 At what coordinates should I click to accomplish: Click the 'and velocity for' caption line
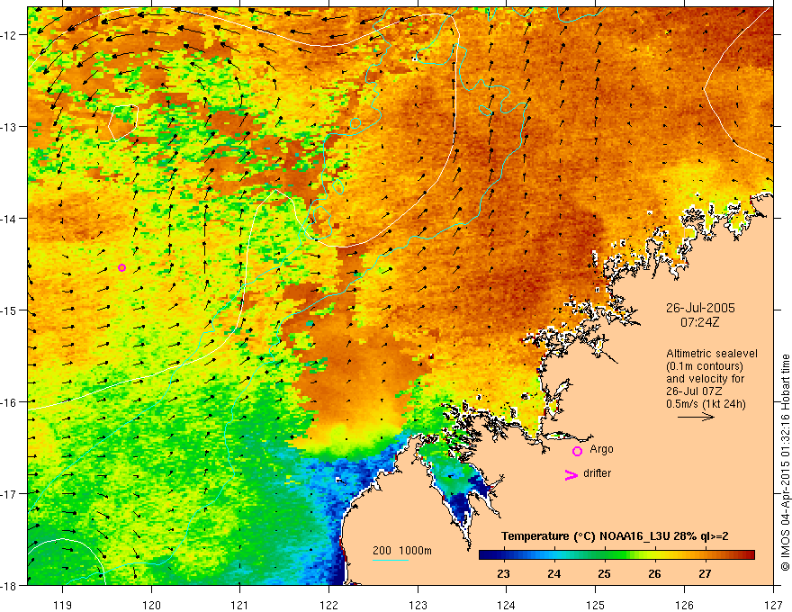pyautogui.click(x=705, y=379)
